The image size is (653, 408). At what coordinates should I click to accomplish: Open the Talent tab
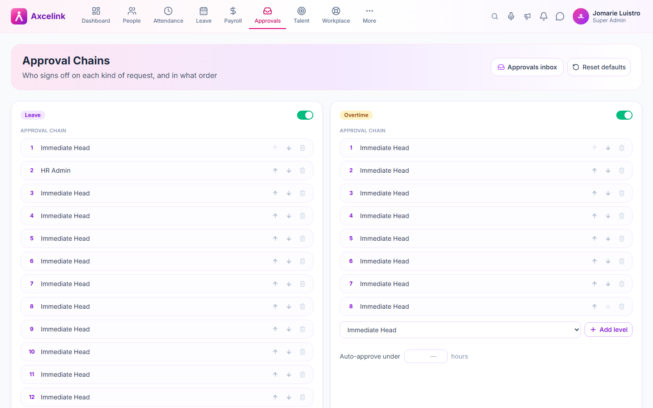302,16
